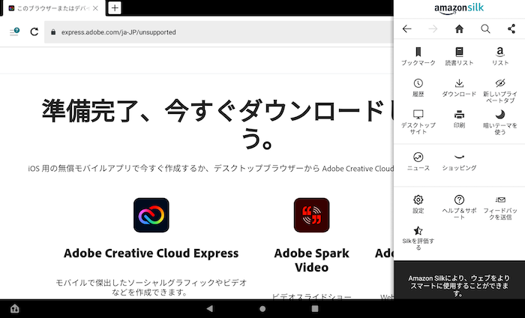Share the page using share icon
Image resolution: width=525 pixels, height=318 pixels.
(511, 29)
